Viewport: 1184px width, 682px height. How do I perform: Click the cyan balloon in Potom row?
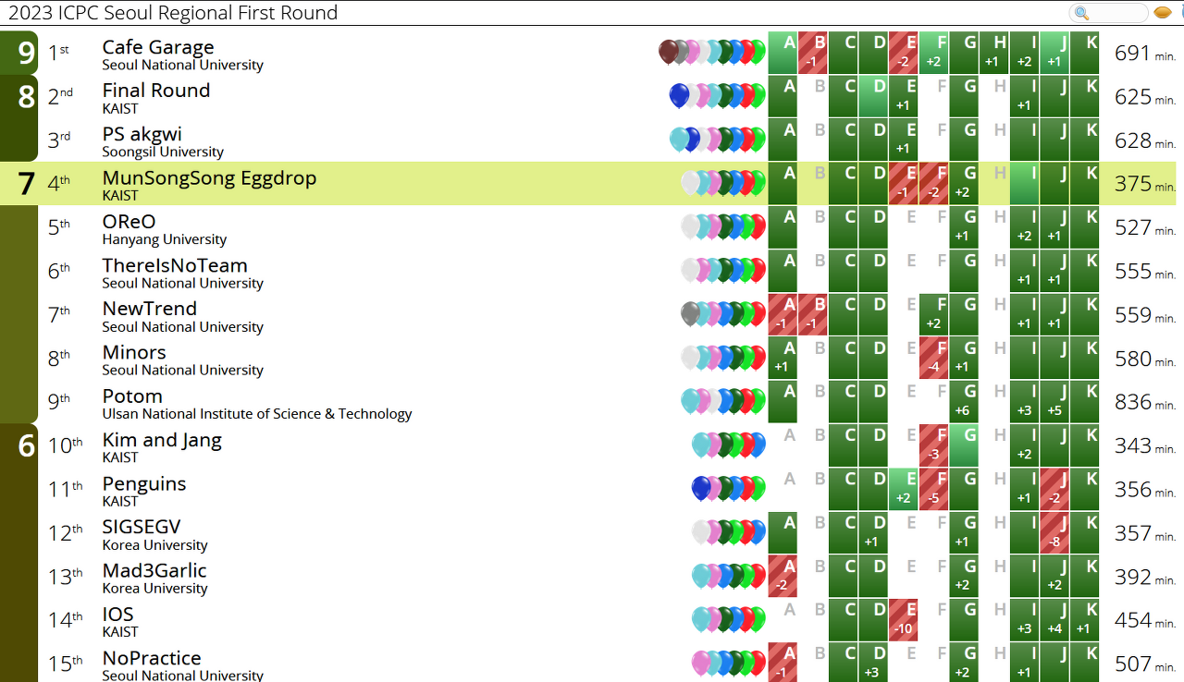(x=690, y=401)
